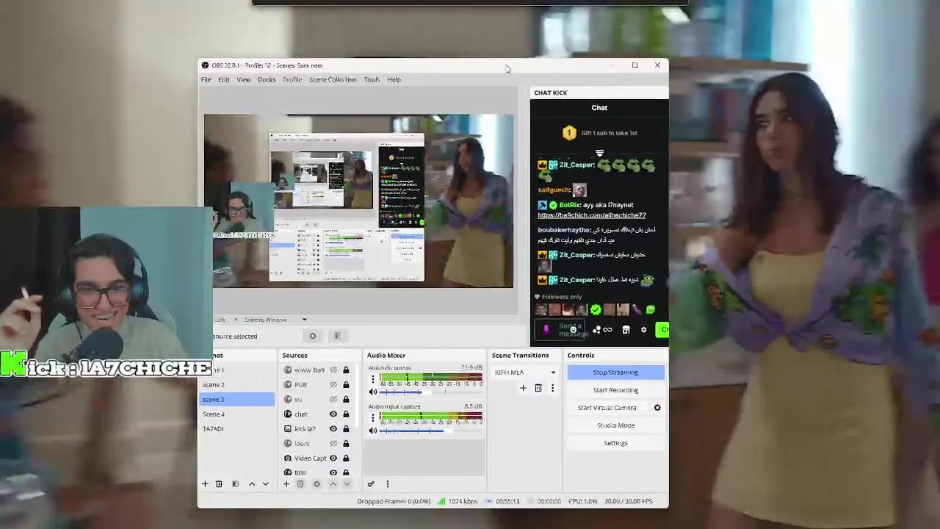Image resolution: width=940 pixels, height=529 pixels.
Task: Open source properties gear in Sources toolbar
Action: [x=317, y=483]
